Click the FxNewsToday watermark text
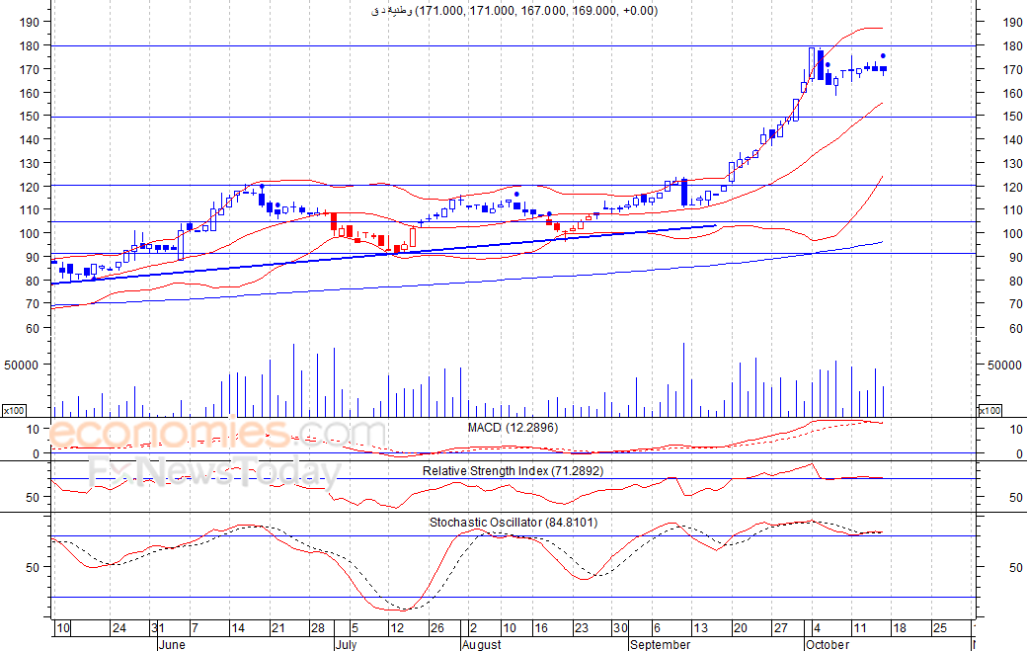The width and height of the screenshot is (1027, 651). click(x=215, y=471)
